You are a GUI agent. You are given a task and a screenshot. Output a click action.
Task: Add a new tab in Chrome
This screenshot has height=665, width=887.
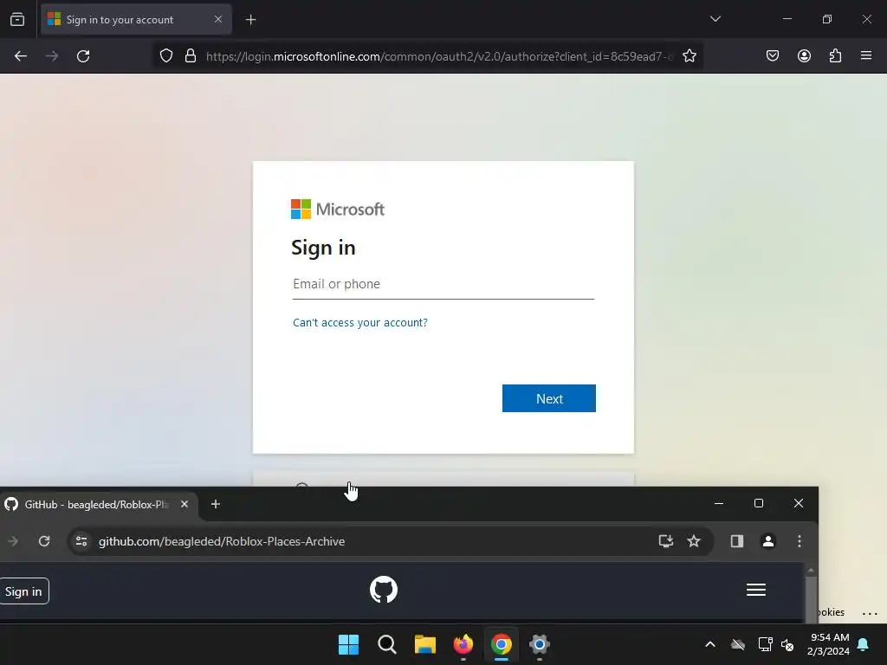216,504
